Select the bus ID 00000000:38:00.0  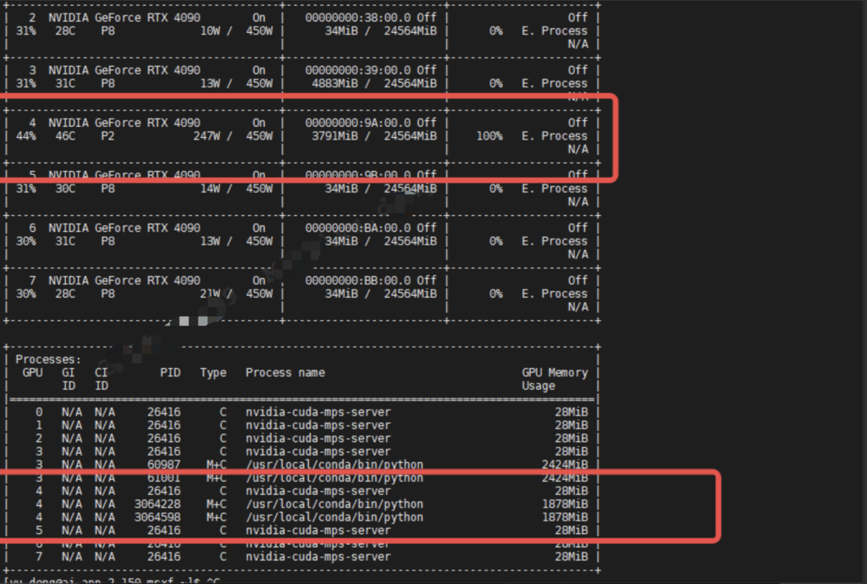358,18
